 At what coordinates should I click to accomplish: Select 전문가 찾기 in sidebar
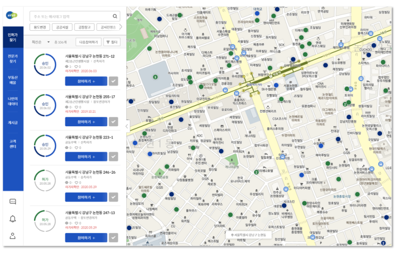(x=13, y=59)
